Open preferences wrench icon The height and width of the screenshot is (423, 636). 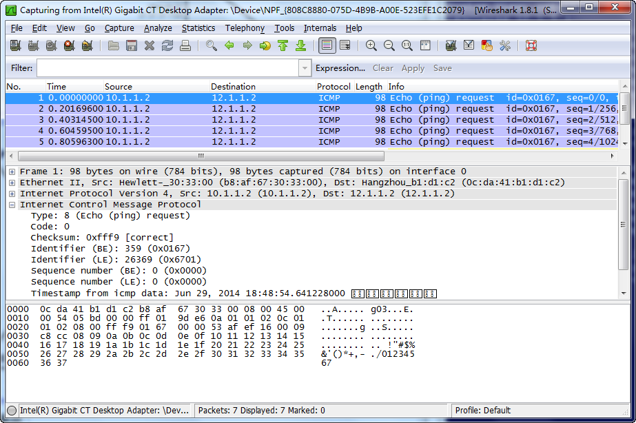point(504,45)
